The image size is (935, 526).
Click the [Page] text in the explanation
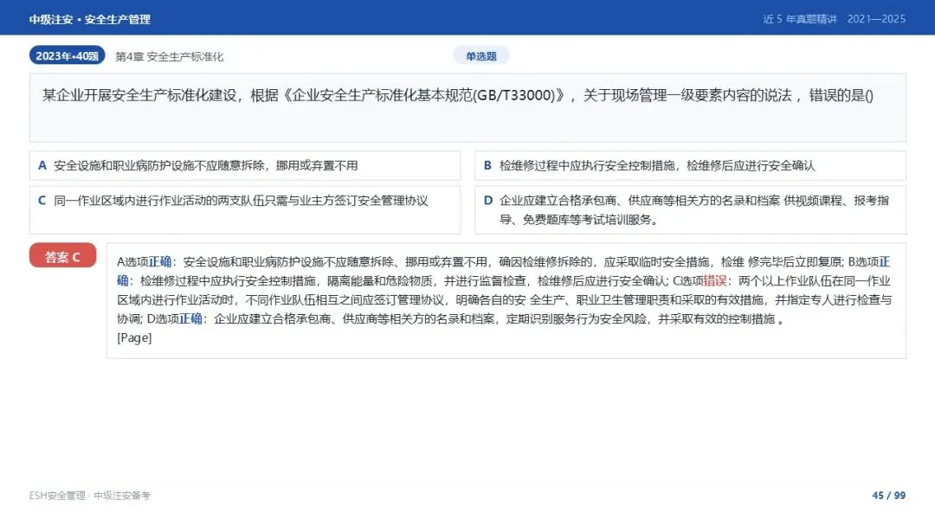click(134, 337)
